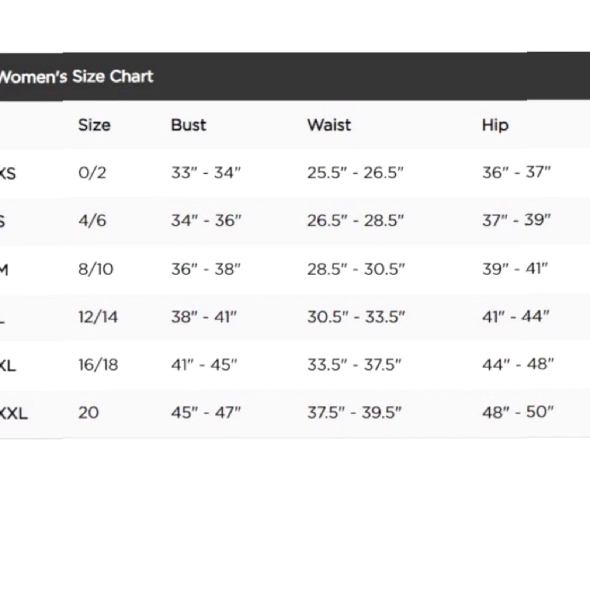This screenshot has width=590, height=590.
Task: Select the Waist column header
Action: [x=329, y=125]
